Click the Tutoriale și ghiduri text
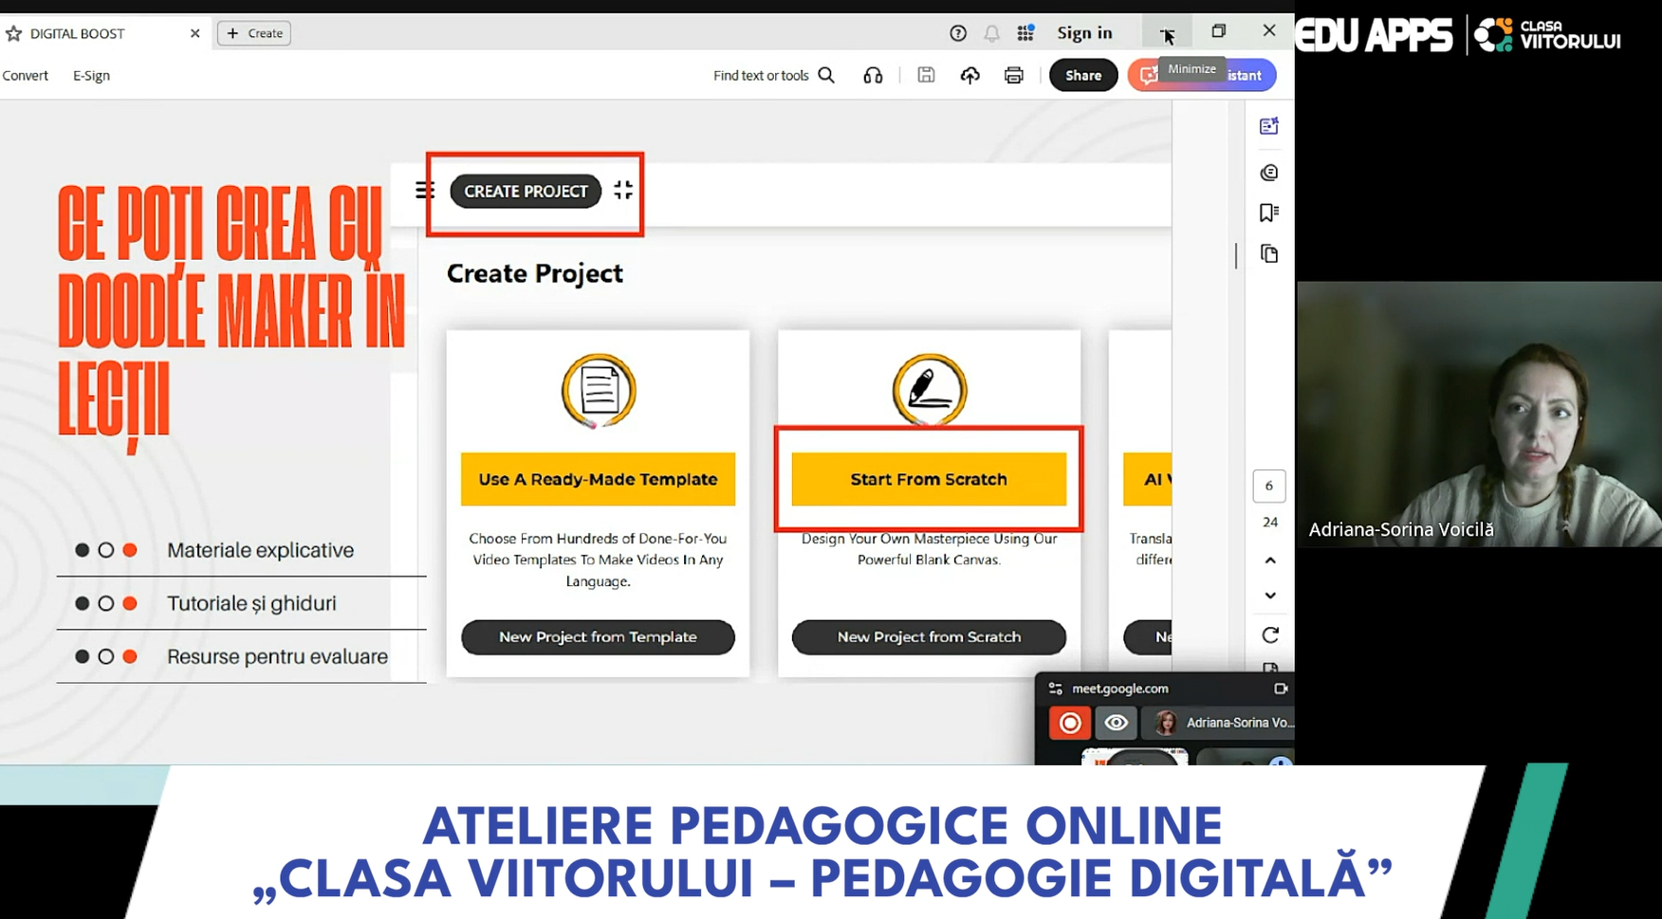This screenshot has width=1662, height=919. (x=251, y=603)
